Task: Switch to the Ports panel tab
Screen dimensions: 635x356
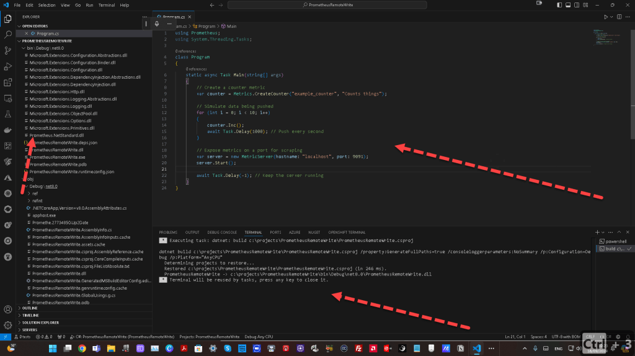Action: [275, 233]
